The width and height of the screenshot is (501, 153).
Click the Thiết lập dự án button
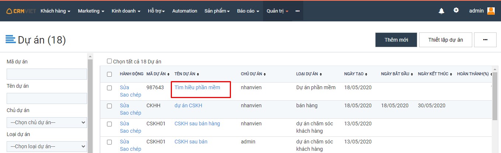tap(446, 40)
